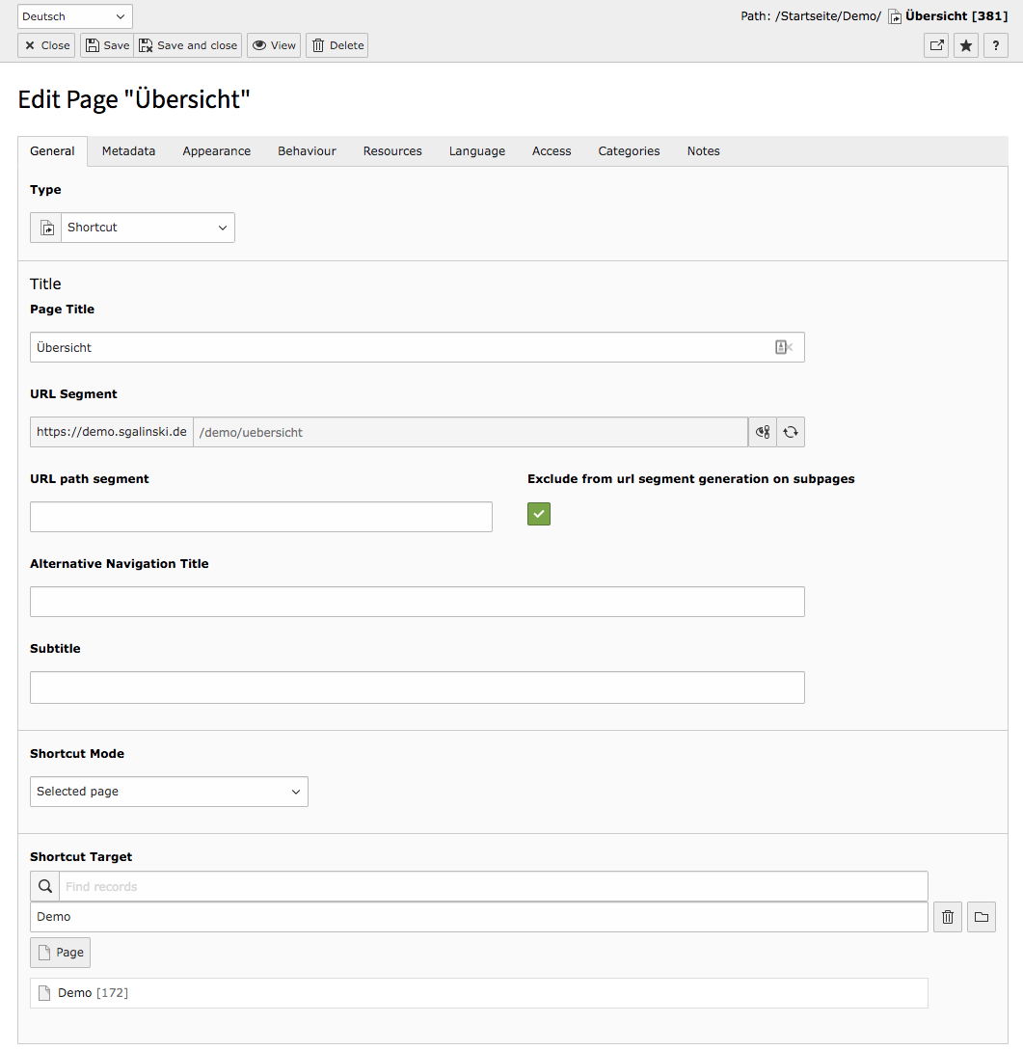Open the Deutsch language dropdown
Viewport: 1023px width, 1050px height.
click(74, 15)
